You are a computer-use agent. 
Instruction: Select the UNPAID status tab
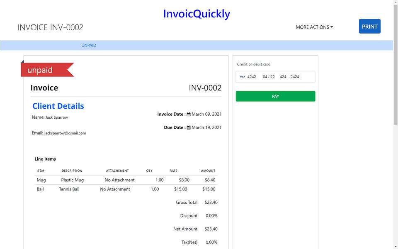(x=89, y=45)
